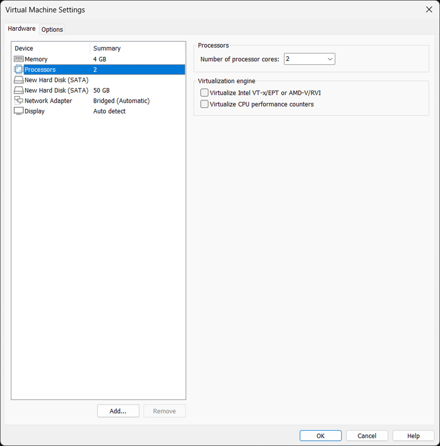Open Help for virtual machine settings
This screenshot has height=446, width=440.
[413, 436]
